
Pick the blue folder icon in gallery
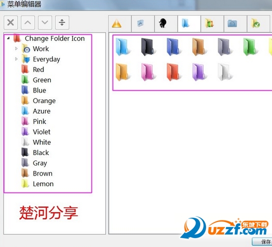(x=174, y=47)
